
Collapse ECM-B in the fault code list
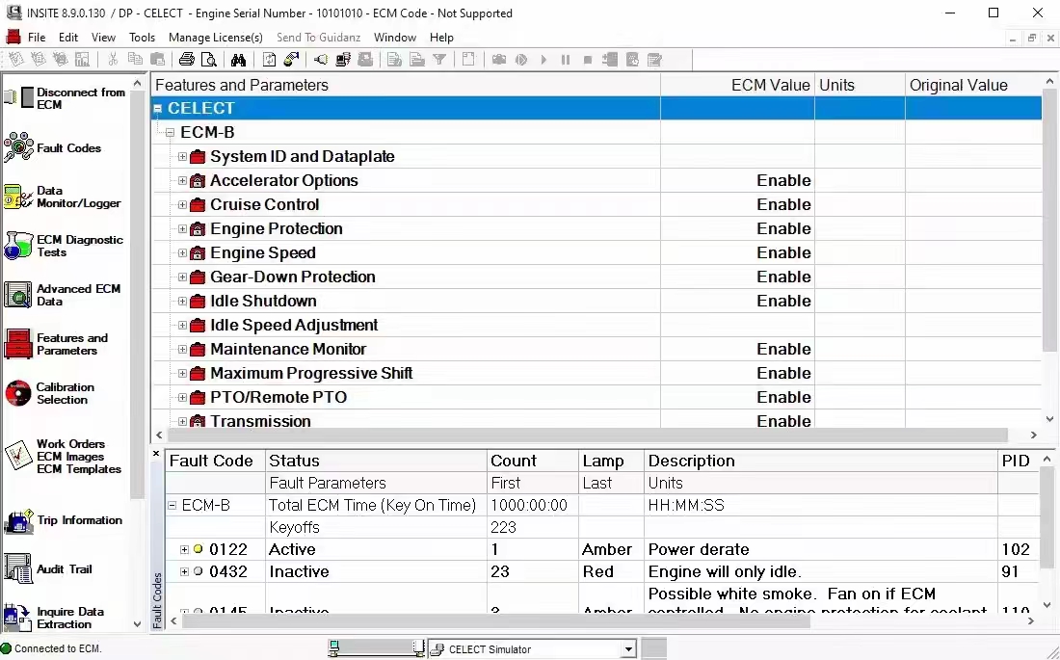click(172, 505)
